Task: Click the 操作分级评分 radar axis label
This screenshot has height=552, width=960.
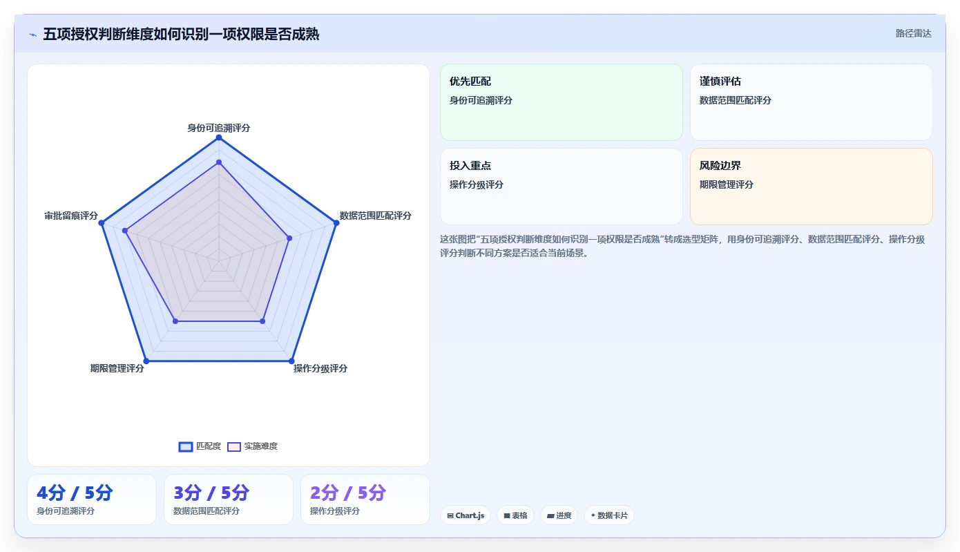Action: pyautogui.click(x=320, y=368)
